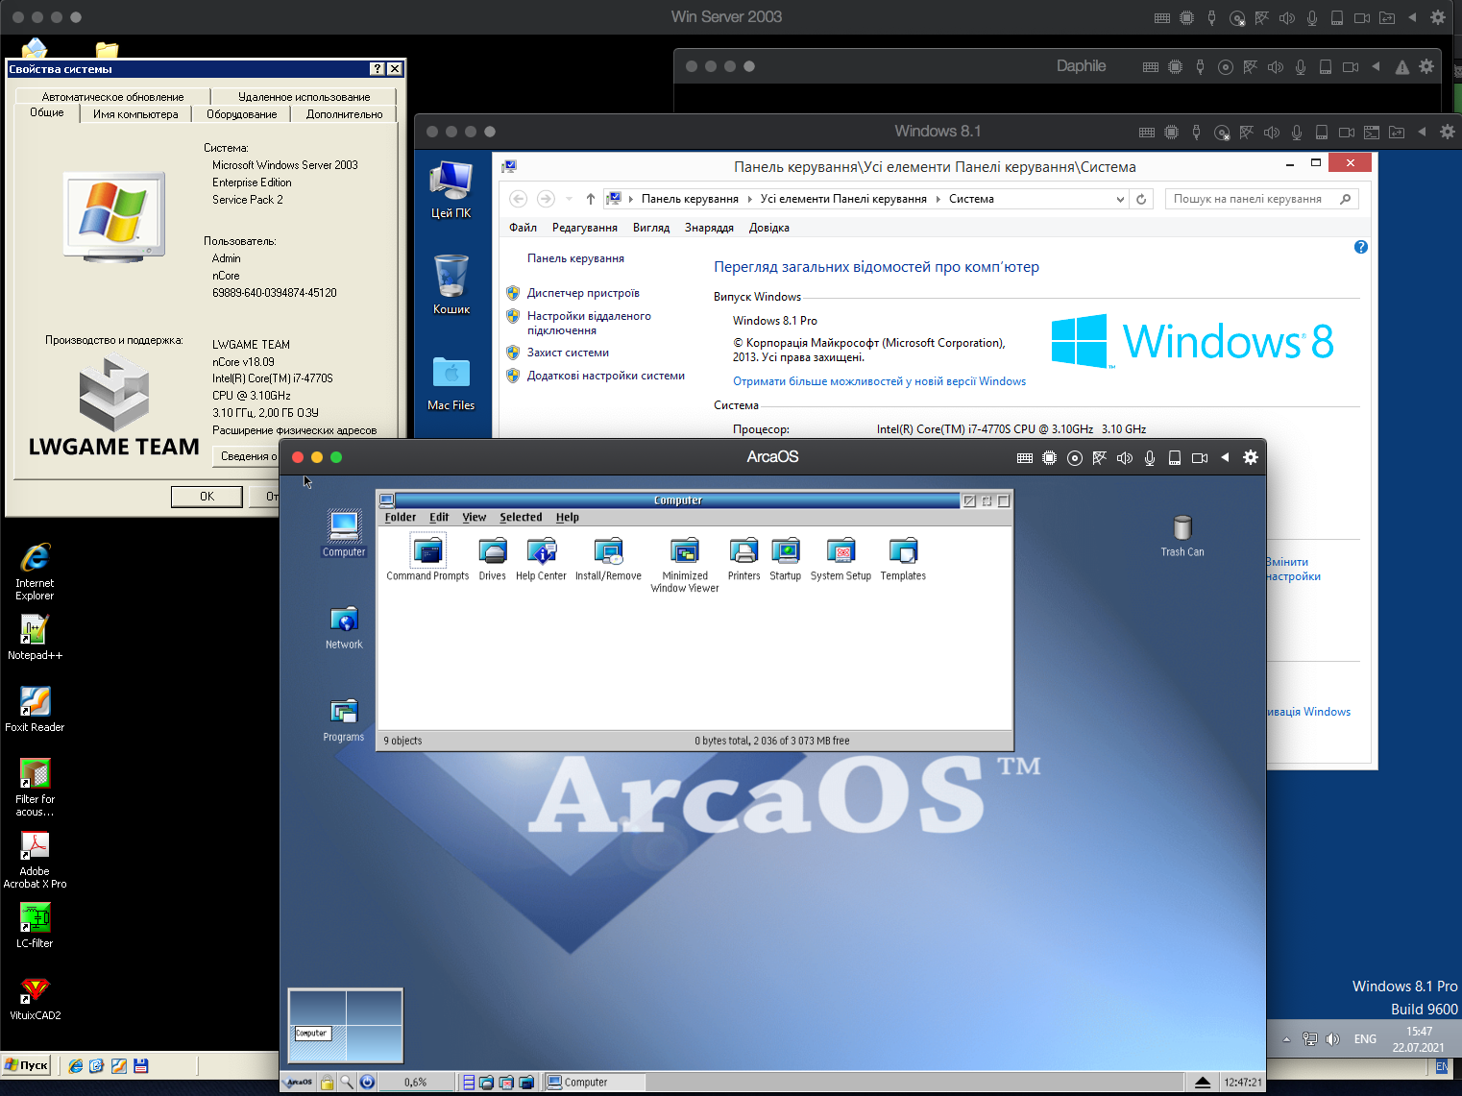Click the Пуск start button
Viewport: 1462px width, 1096px height.
pyautogui.click(x=27, y=1065)
